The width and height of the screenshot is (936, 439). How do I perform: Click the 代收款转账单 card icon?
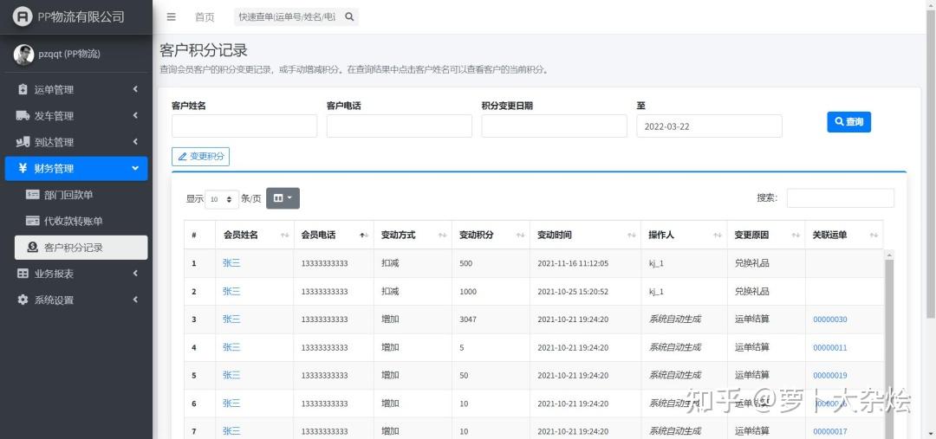tap(32, 221)
